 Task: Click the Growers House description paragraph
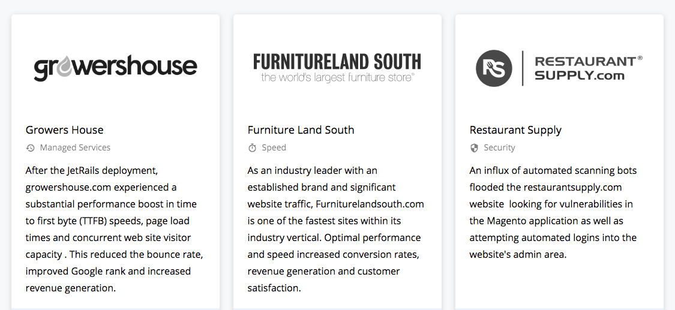115,229
